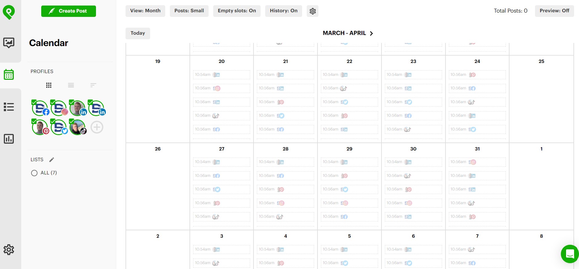Screen dimensions: 579x269
Task: Click the Create Post button
Action: pos(69,11)
